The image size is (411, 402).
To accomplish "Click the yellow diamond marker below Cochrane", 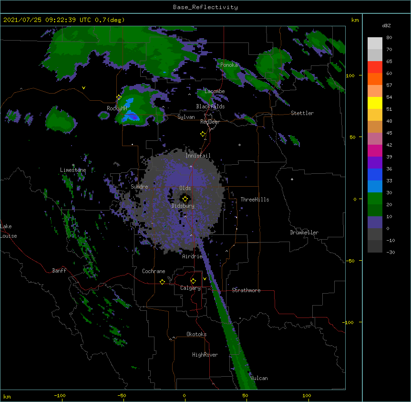I will tap(162, 282).
